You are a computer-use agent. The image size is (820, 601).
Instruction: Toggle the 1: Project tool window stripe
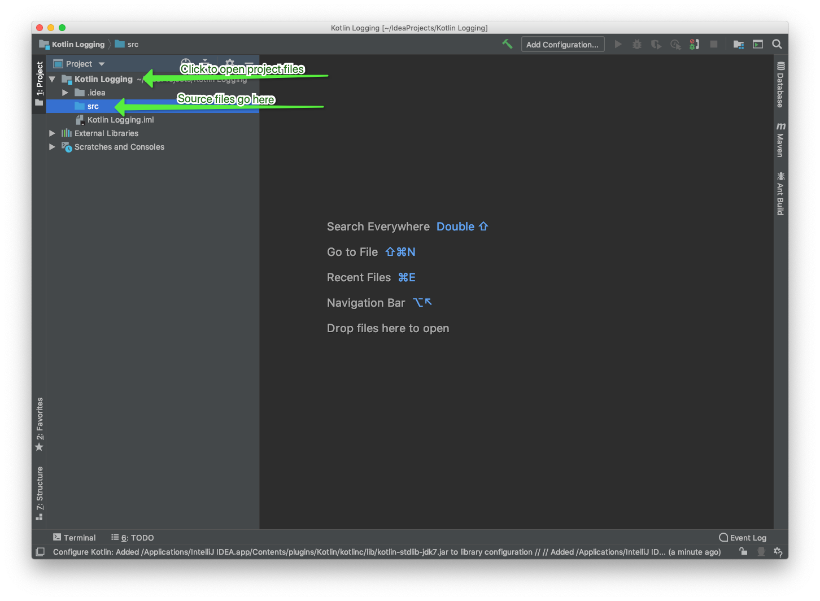(x=39, y=84)
